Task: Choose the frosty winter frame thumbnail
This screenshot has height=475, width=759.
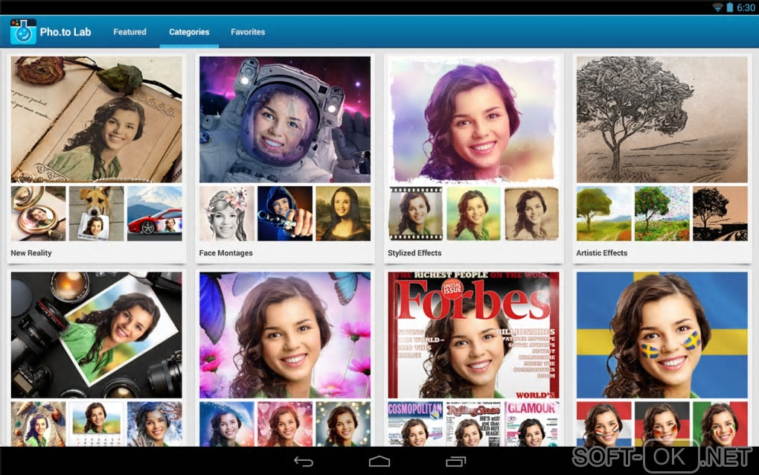Action: (x=155, y=424)
